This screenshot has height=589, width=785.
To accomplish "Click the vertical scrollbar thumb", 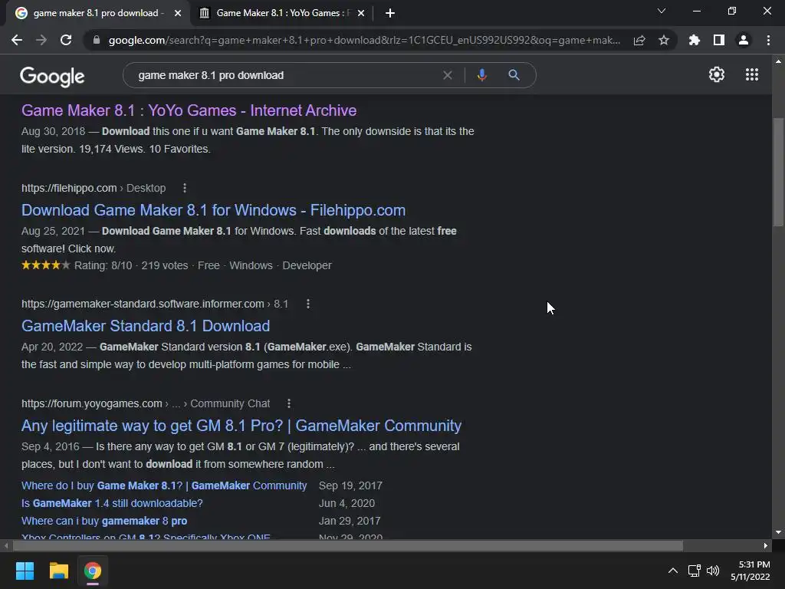I will pyautogui.click(x=778, y=171).
